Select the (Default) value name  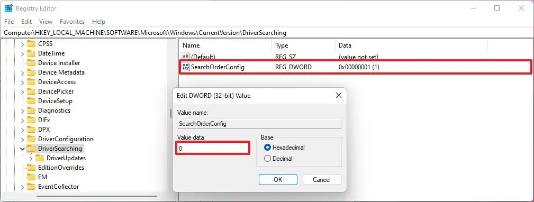point(203,57)
